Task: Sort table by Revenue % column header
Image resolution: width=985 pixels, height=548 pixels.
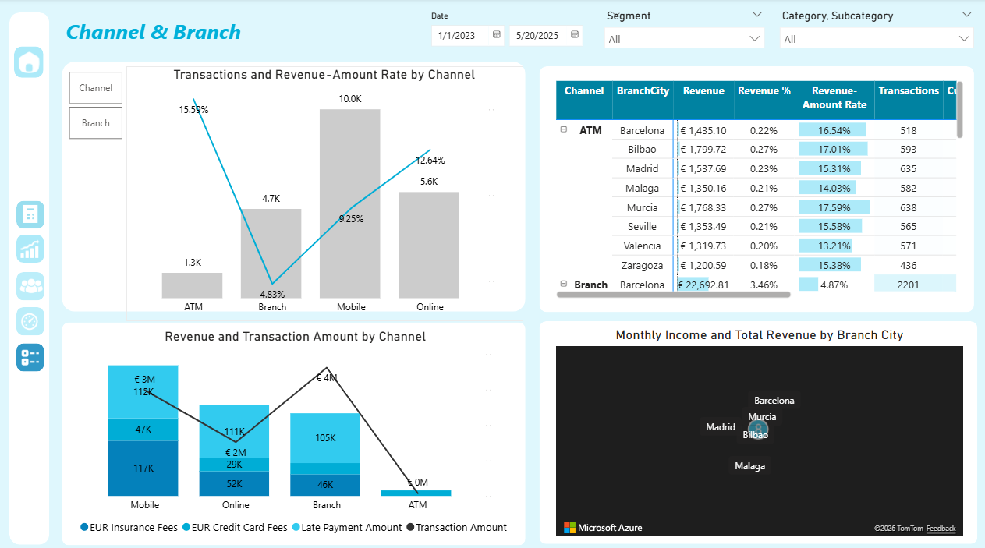Action: 764,91
